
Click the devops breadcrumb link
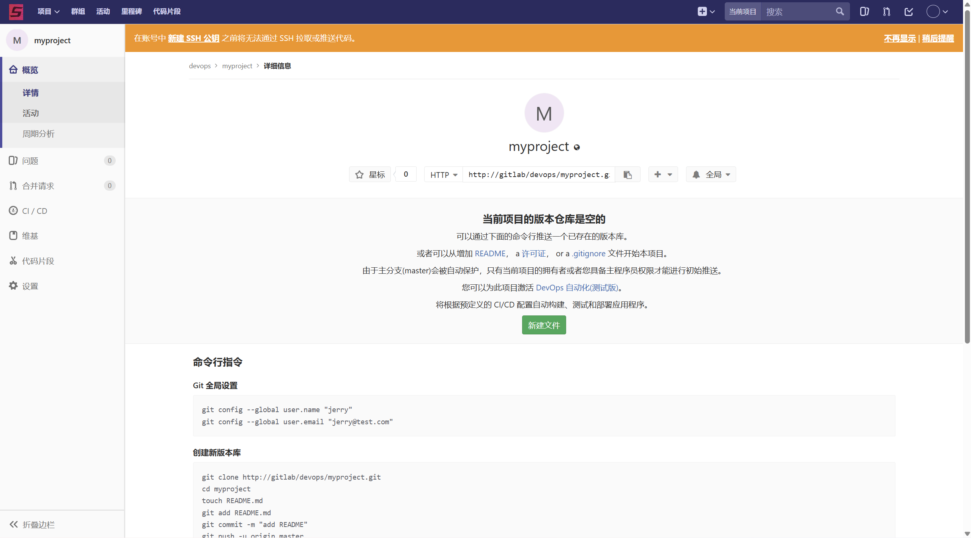point(200,66)
